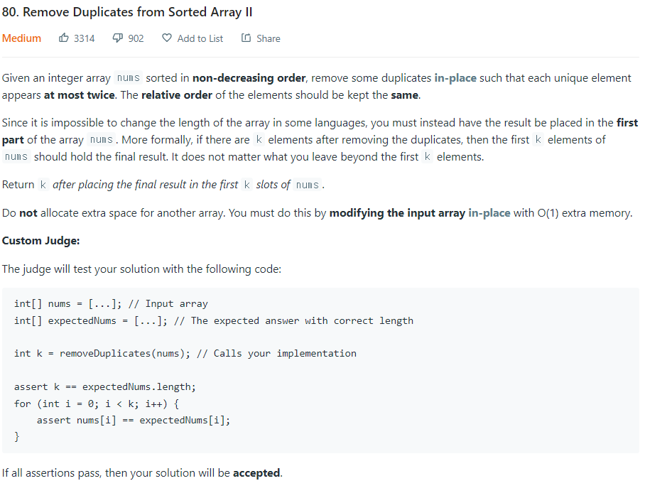Click the Custom Judge heading
Viewport: 645px width, 498px height.
coord(40,241)
